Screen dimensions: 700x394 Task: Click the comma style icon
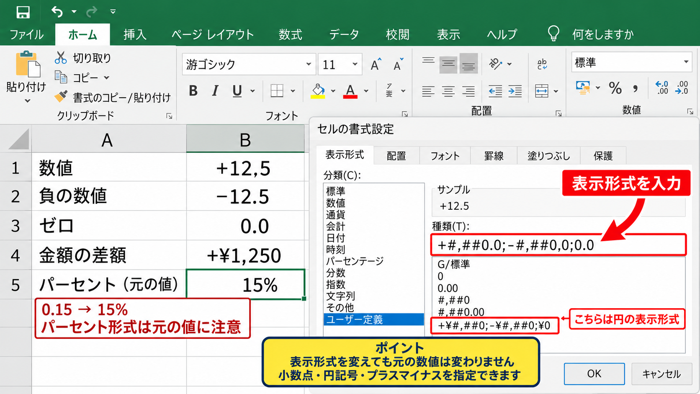pos(636,88)
